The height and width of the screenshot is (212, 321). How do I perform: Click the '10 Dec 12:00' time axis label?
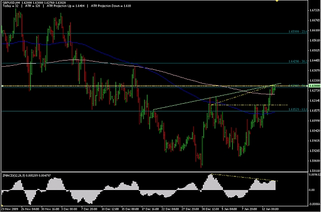click(109, 209)
